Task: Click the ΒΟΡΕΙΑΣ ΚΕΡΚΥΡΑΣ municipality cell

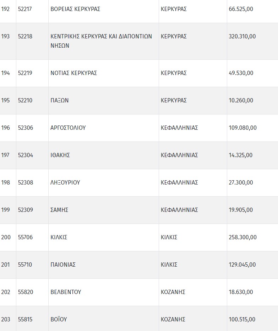Action: point(76,9)
